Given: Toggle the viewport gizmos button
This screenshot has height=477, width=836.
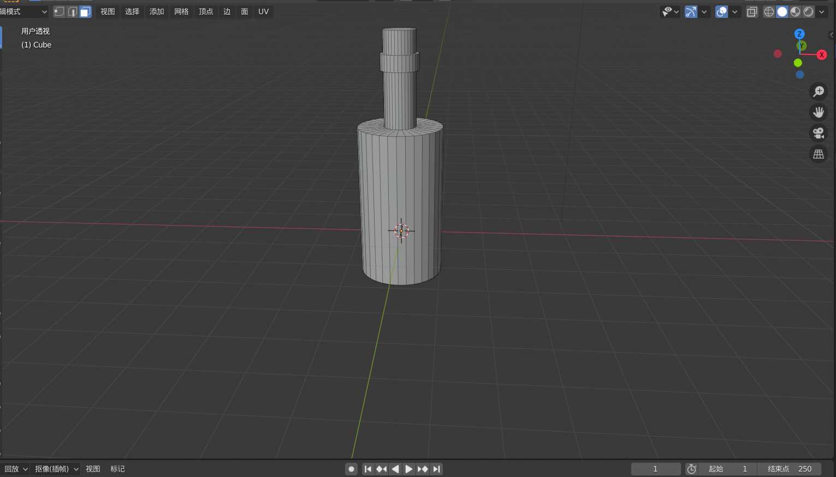Looking at the screenshot, I should (x=691, y=11).
